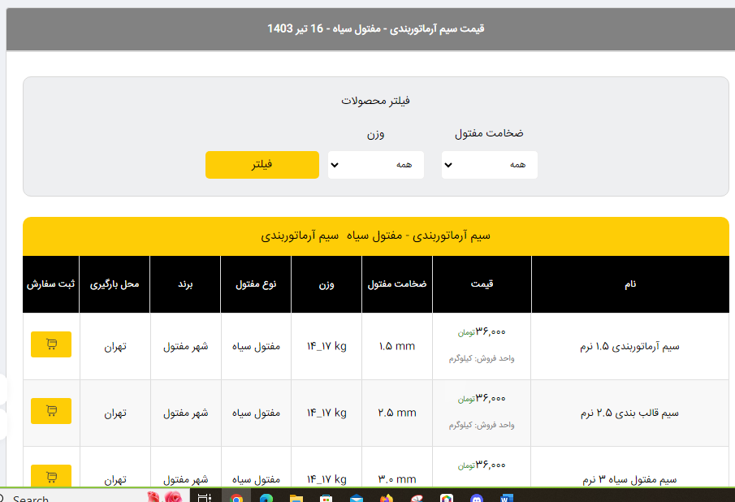735x502 pixels.
Task: Select the ضخامت مفتول column header
Action: click(397, 284)
